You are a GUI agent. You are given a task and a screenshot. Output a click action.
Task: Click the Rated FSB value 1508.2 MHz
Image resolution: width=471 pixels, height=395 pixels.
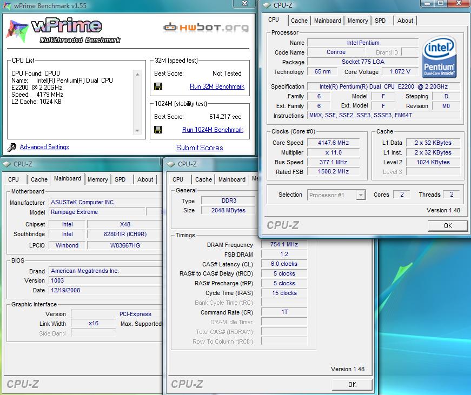pos(334,172)
